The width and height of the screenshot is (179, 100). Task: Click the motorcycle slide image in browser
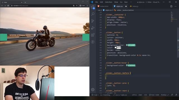point(45,37)
